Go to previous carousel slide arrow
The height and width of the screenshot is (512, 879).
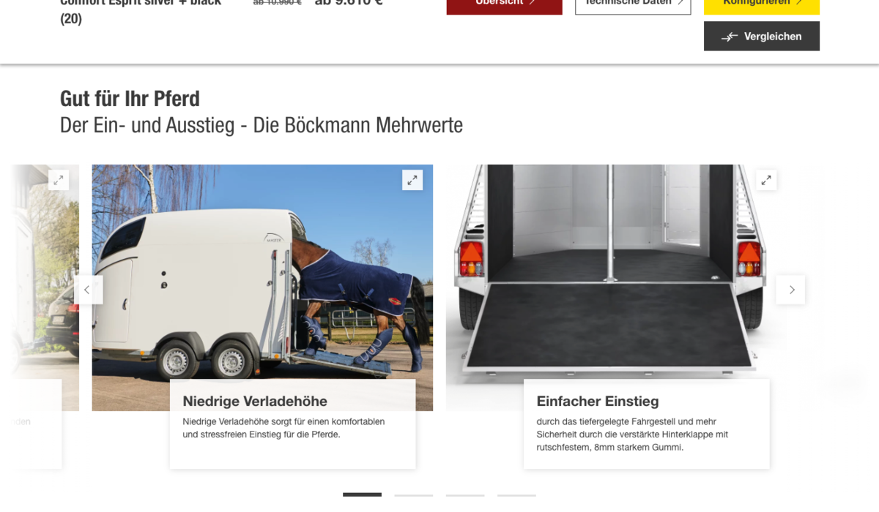tap(88, 290)
